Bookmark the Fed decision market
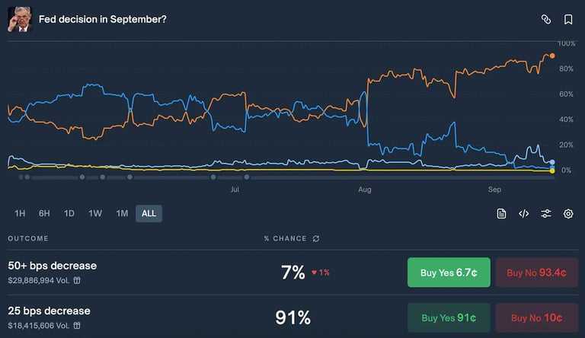Image resolution: width=585 pixels, height=338 pixels. click(567, 19)
